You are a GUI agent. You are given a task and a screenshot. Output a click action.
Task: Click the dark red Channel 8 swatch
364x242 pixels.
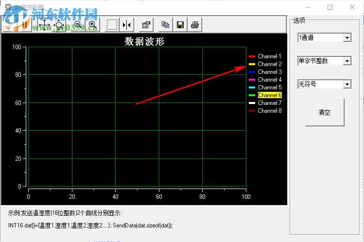pos(252,111)
